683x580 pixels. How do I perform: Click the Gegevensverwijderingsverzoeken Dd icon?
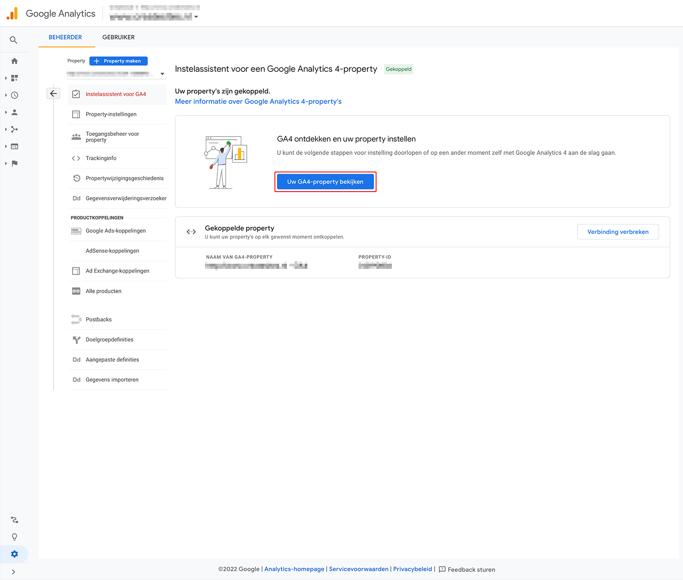[x=76, y=198]
